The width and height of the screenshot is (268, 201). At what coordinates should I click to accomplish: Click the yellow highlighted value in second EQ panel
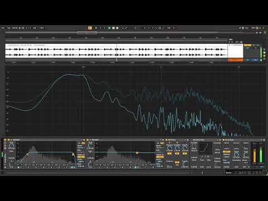tap(160, 157)
